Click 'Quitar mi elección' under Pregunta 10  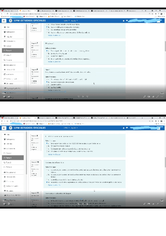54,185
